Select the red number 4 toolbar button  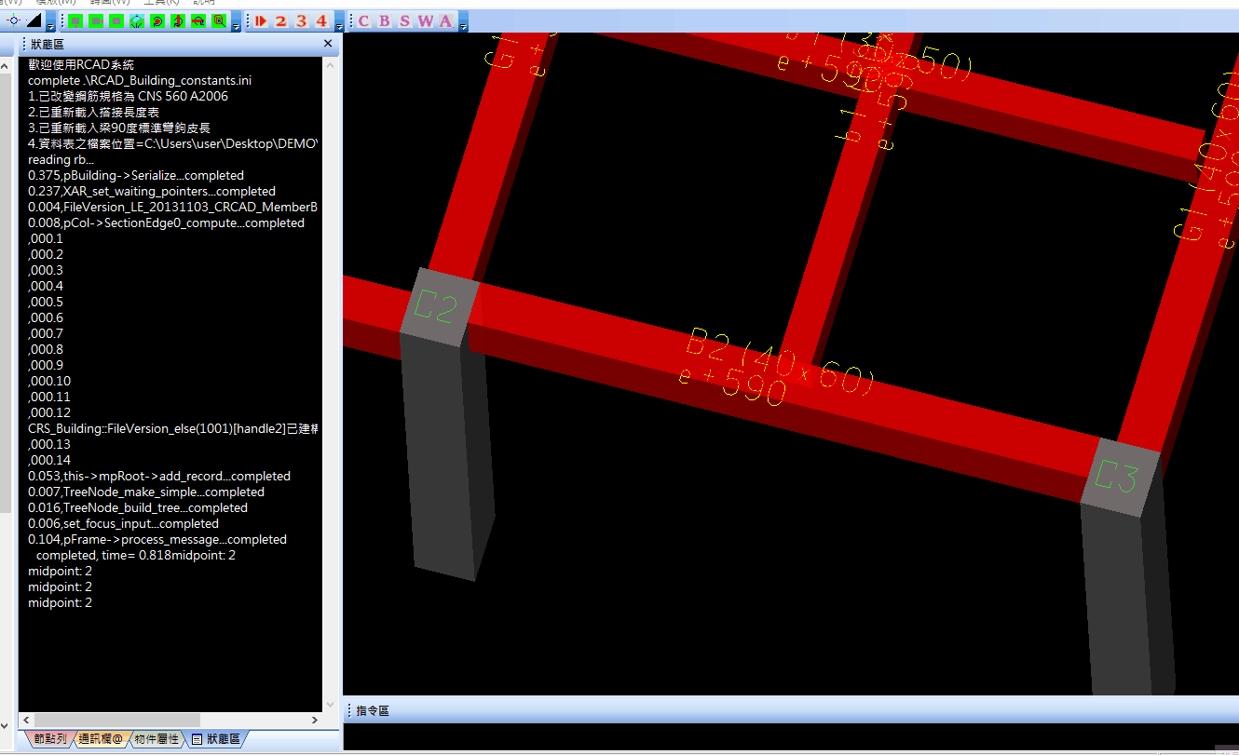321,20
